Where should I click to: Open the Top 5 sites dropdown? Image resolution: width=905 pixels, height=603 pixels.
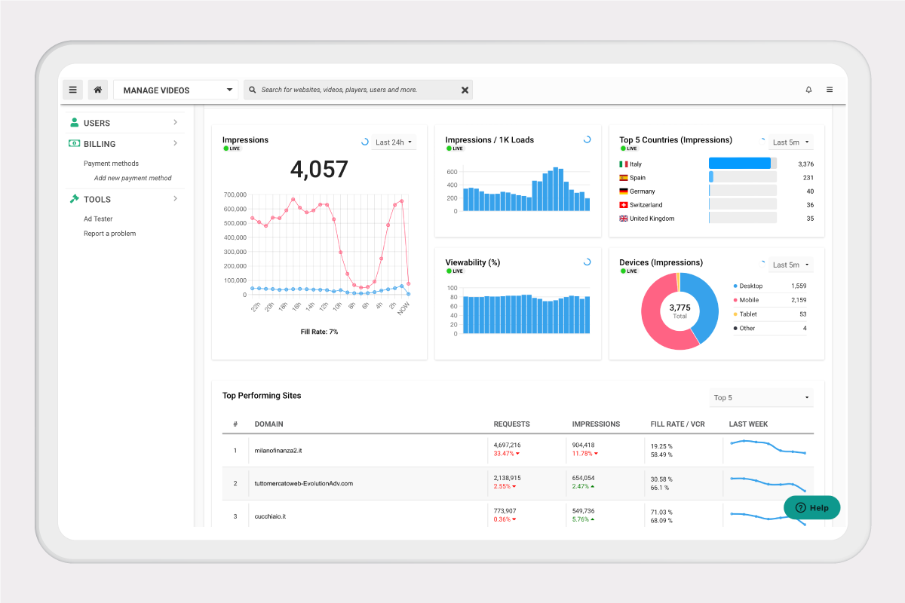click(x=762, y=397)
